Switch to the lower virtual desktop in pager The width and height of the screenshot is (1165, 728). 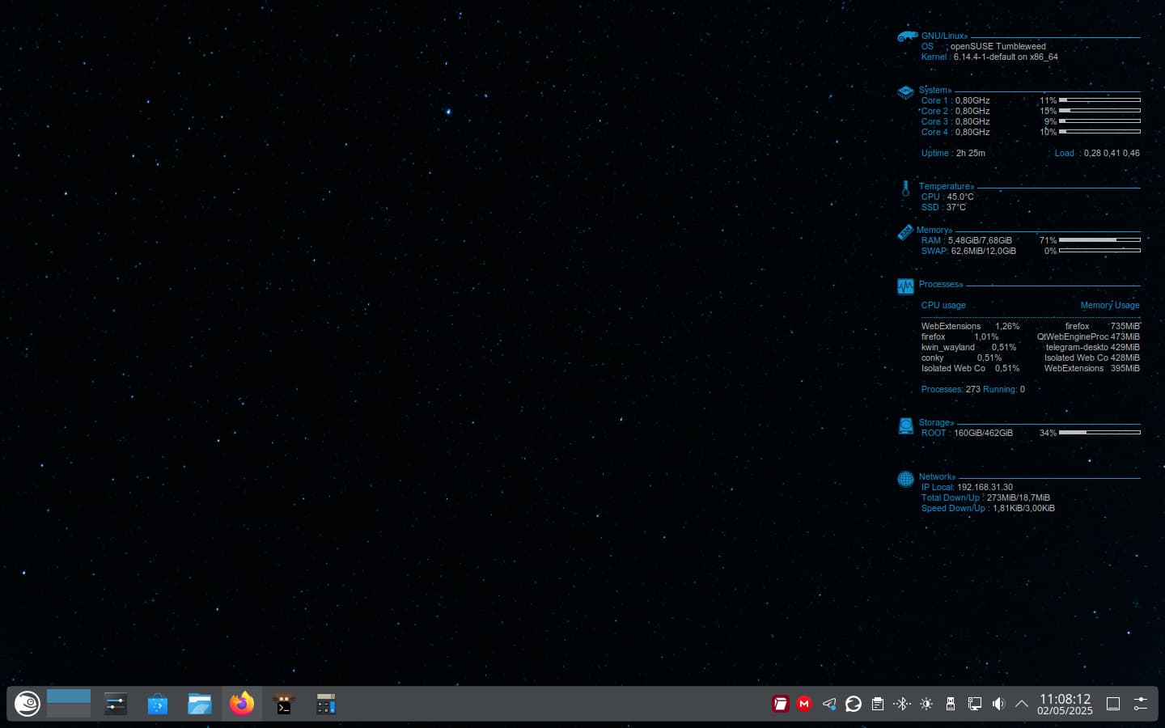69,711
